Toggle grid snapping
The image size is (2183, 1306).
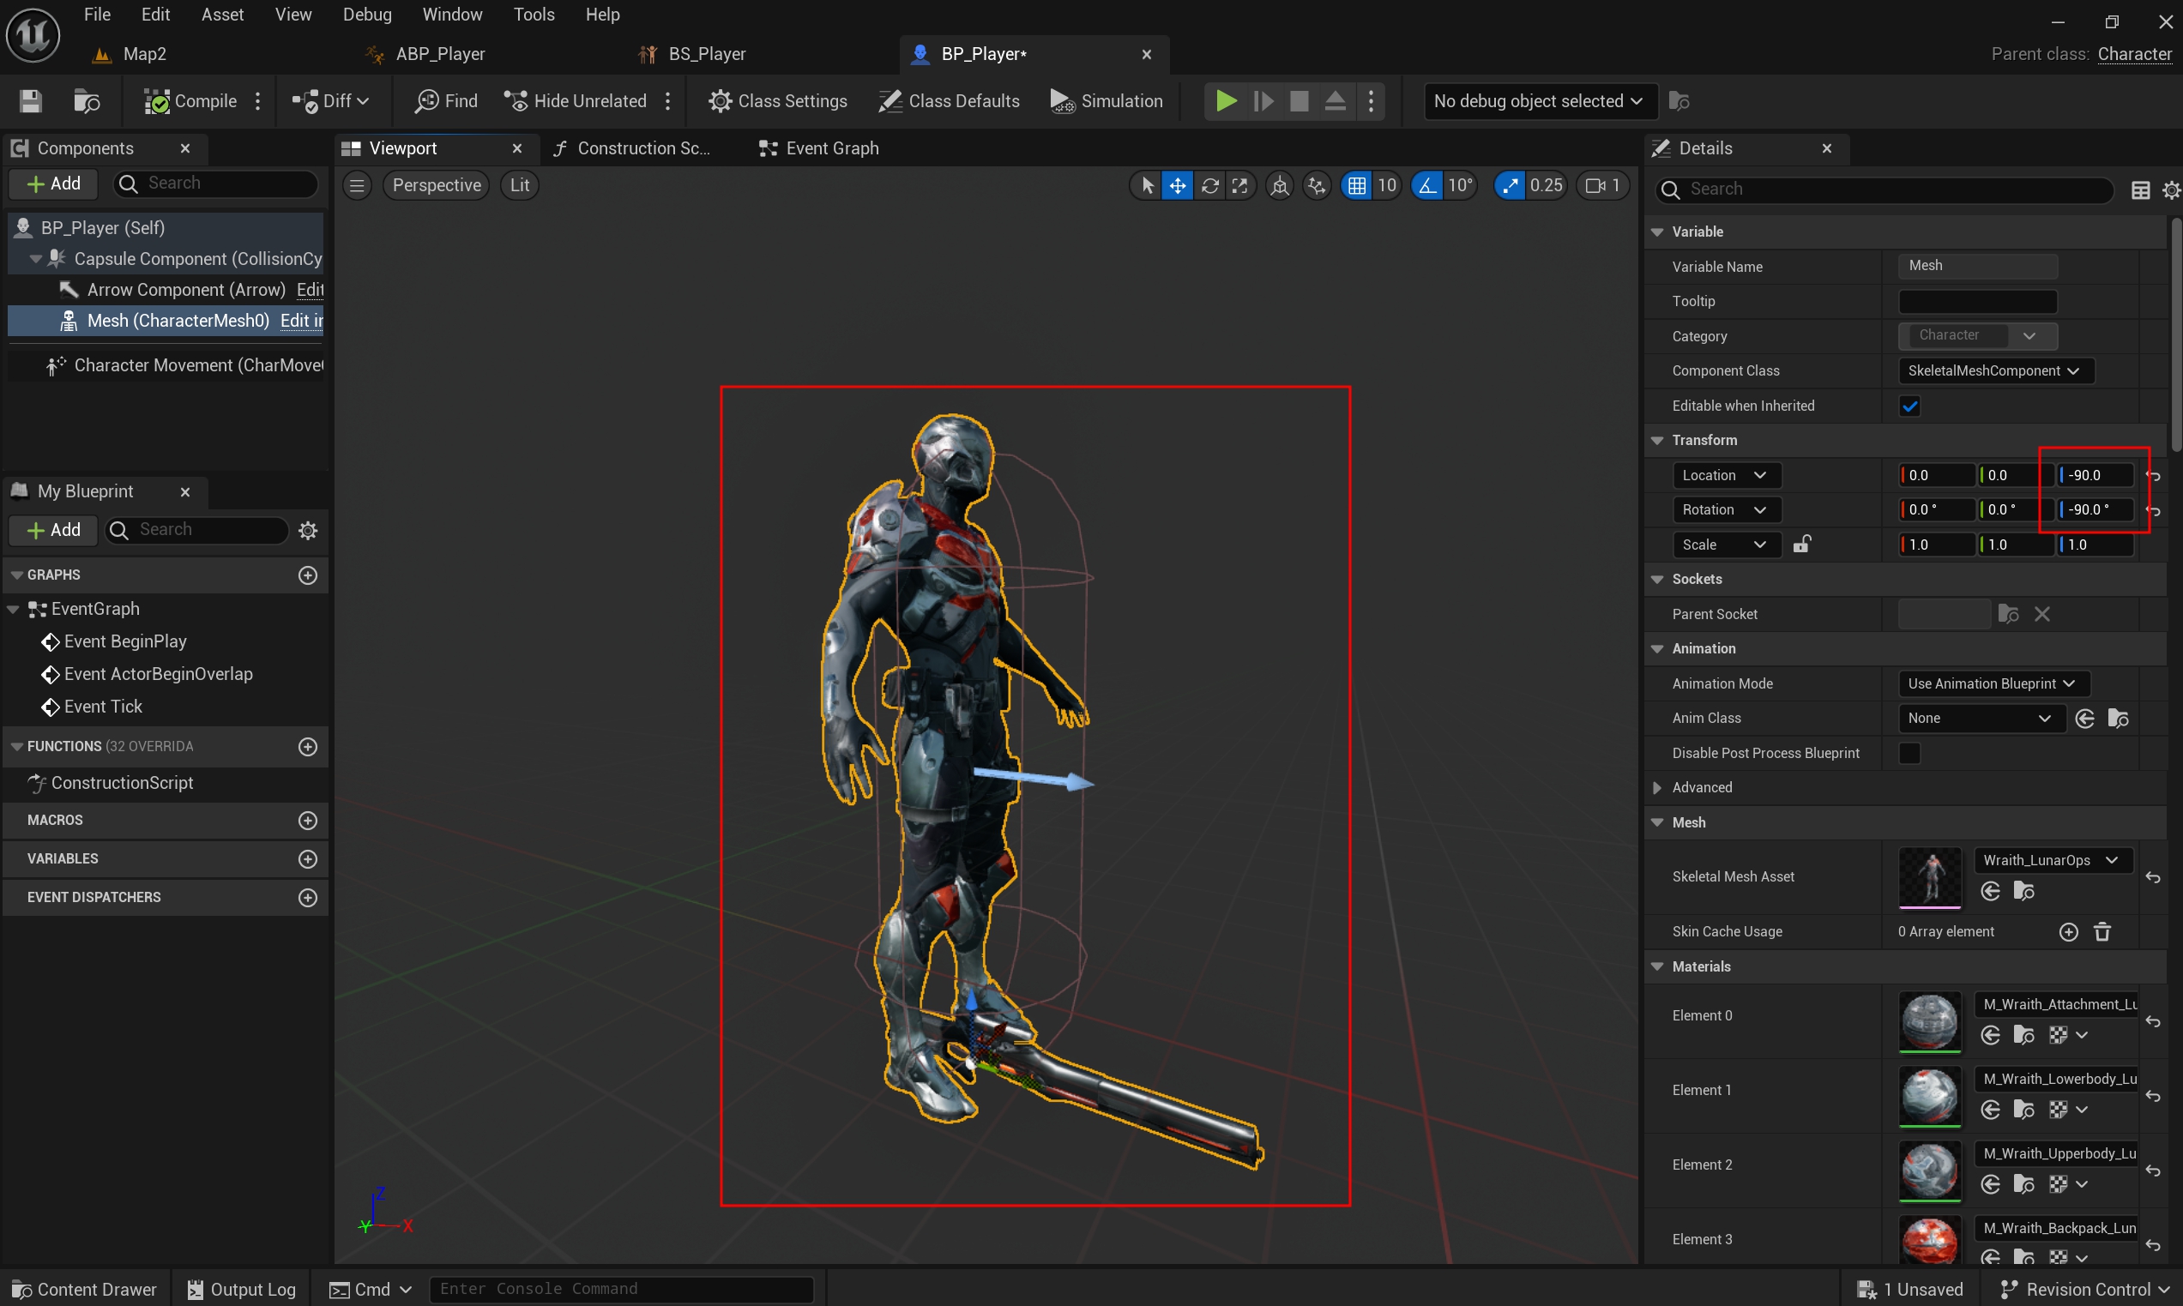click(x=1356, y=186)
